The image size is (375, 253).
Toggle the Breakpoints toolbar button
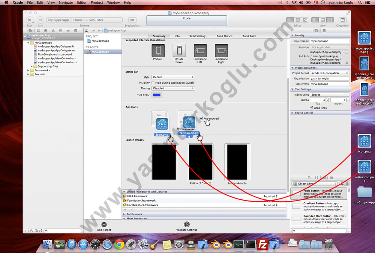(132, 20)
